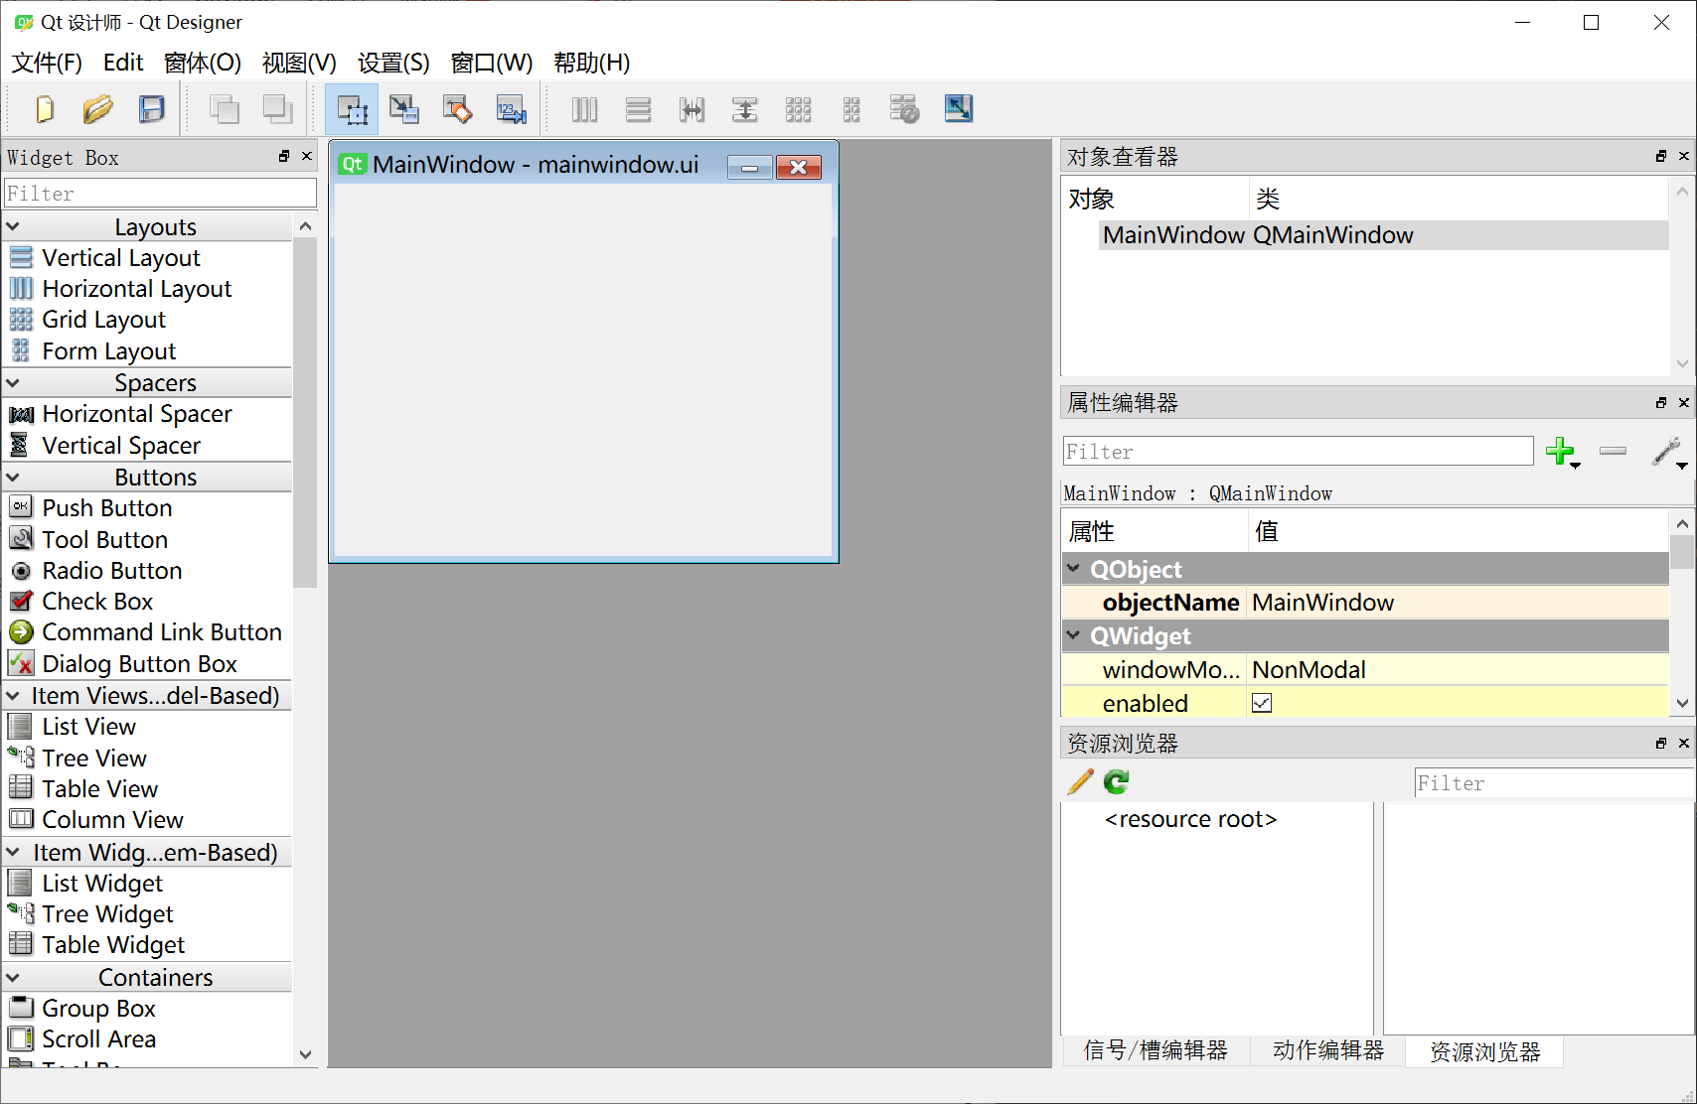The height and width of the screenshot is (1104, 1697).
Task: Click the Widget Box filter field
Action: pyautogui.click(x=161, y=193)
